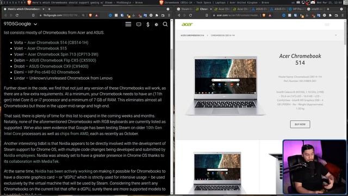This screenshot has height=196, width=348.
Task: Click CHROMEBOOK CB514-1H breadcrumb
Action: point(222,35)
